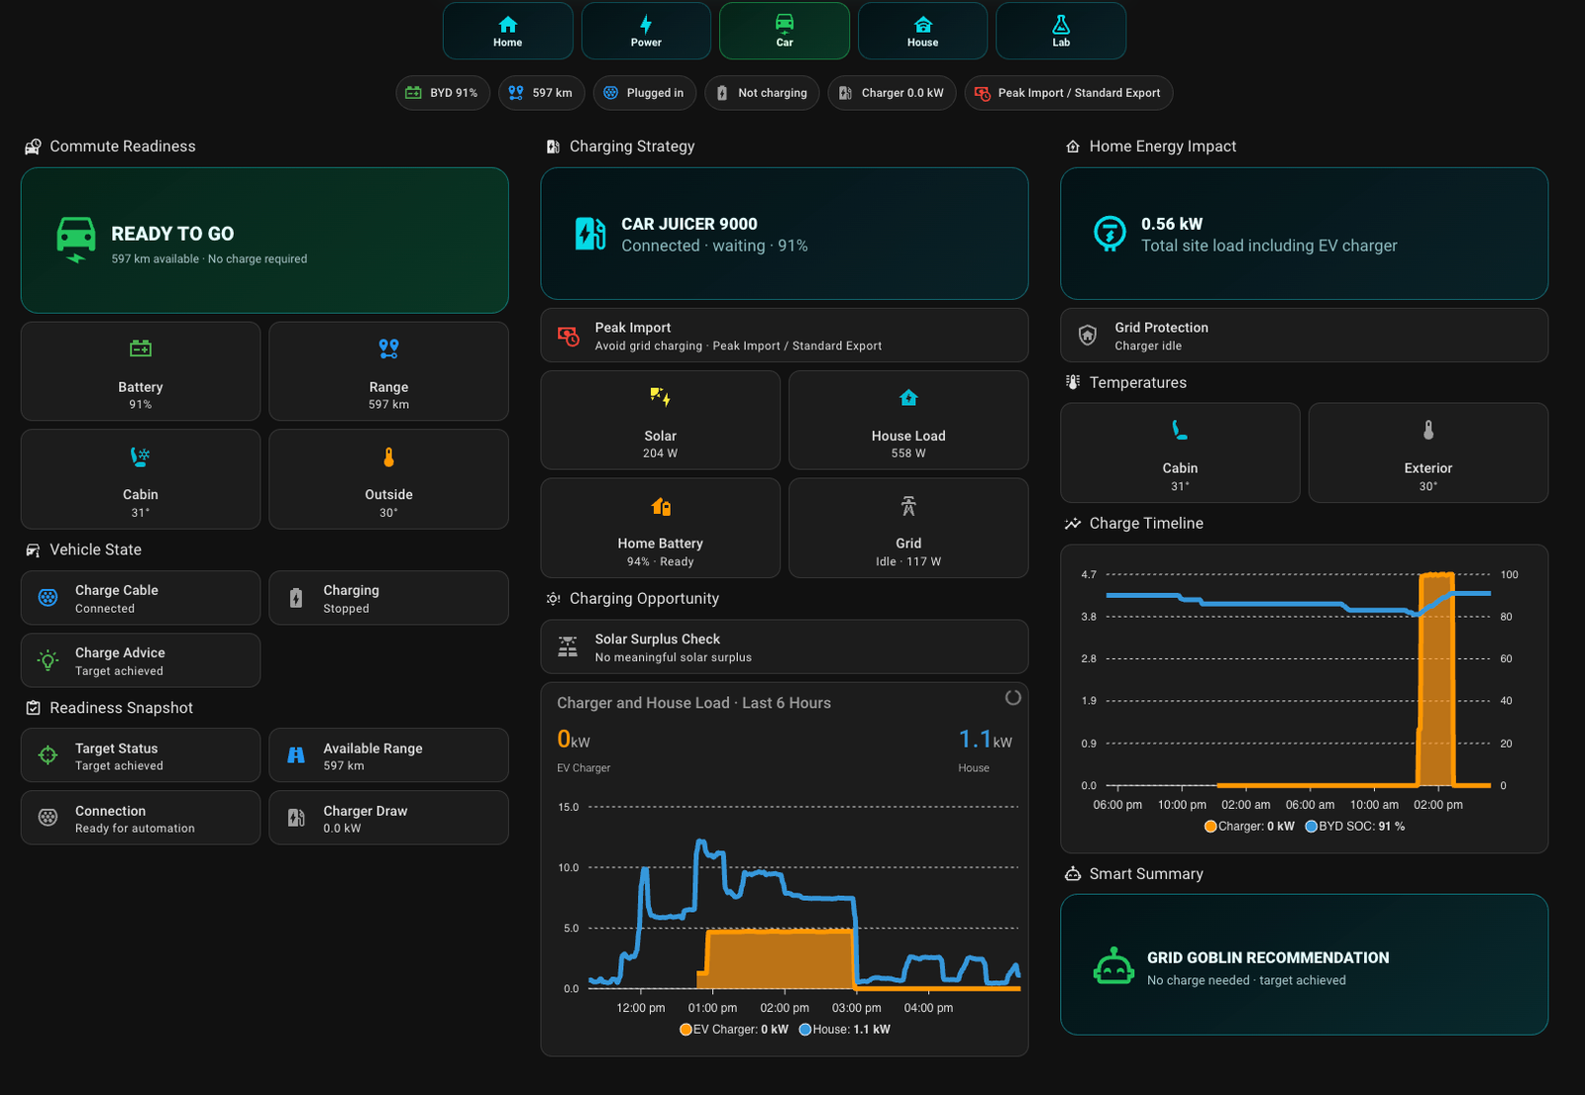Click the Cabin seat climate icon

(141, 456)
